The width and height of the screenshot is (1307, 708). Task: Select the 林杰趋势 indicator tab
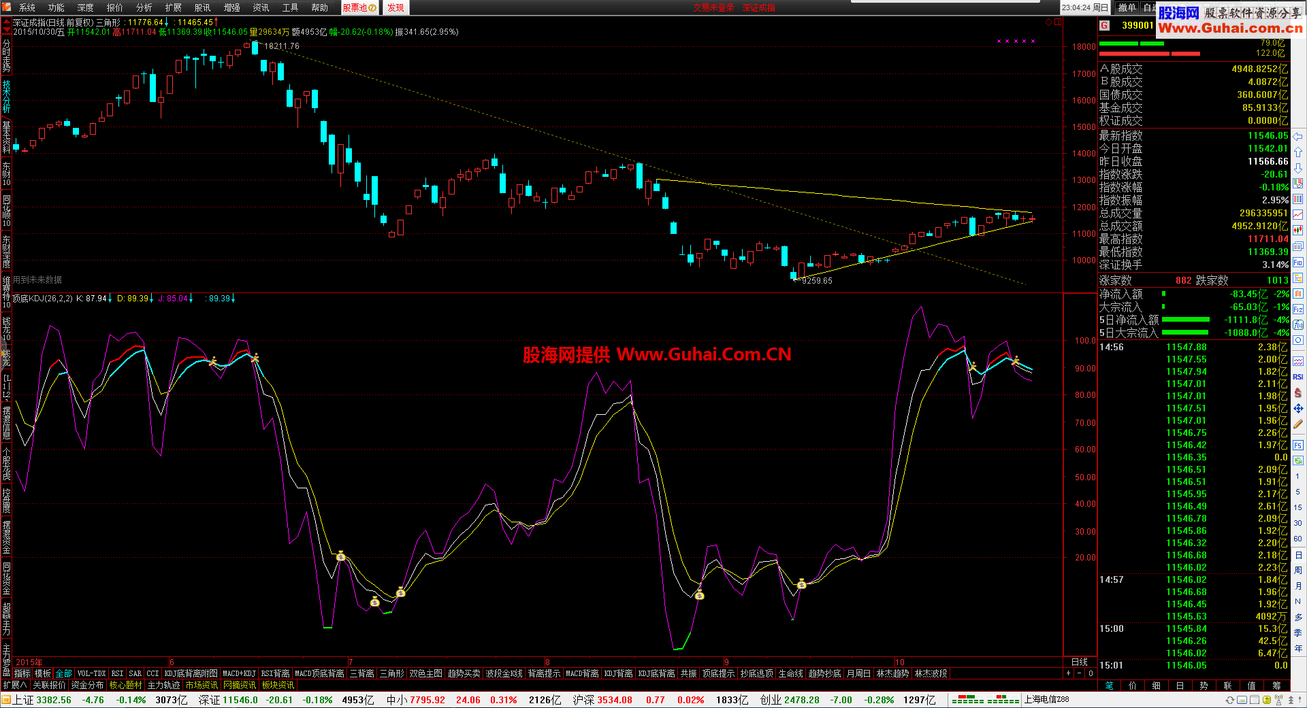click(x=892, y=673)
